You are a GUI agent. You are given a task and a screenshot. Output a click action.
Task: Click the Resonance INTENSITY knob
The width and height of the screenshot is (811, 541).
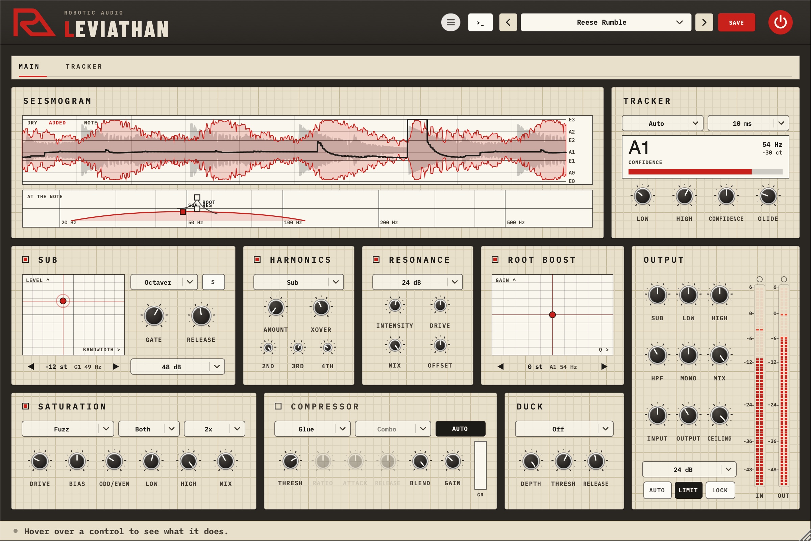pos(395,305)
